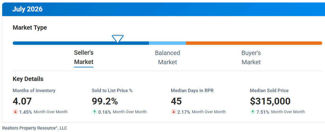
Task: Select the Buyer's Market label
Action: [251, 57]
